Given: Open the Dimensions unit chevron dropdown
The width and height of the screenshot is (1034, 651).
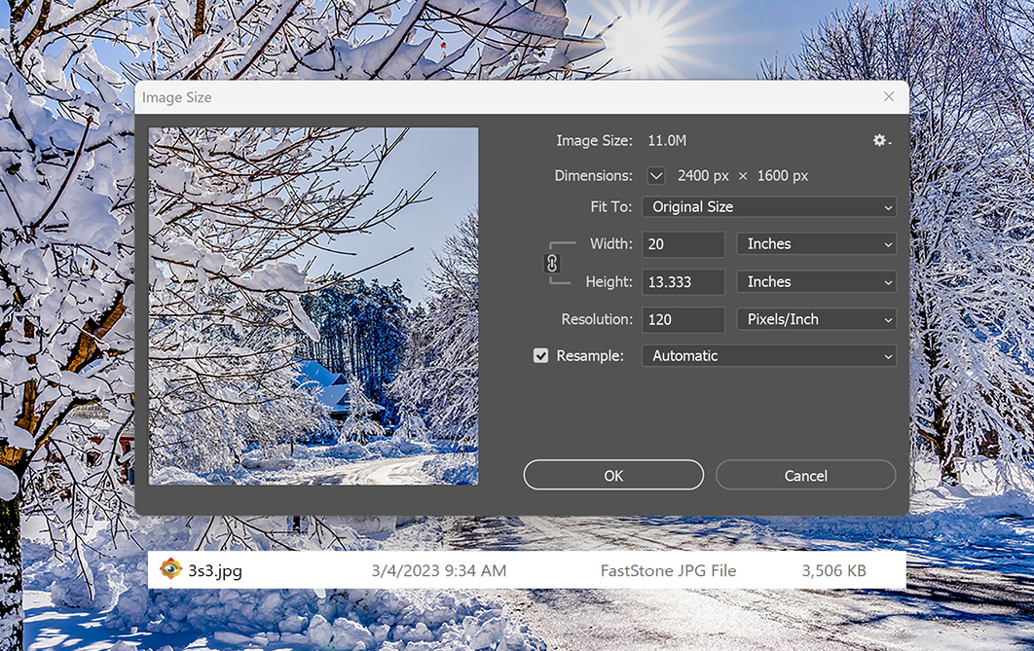Looking at the screenshot, I should (x=656, y=176).
